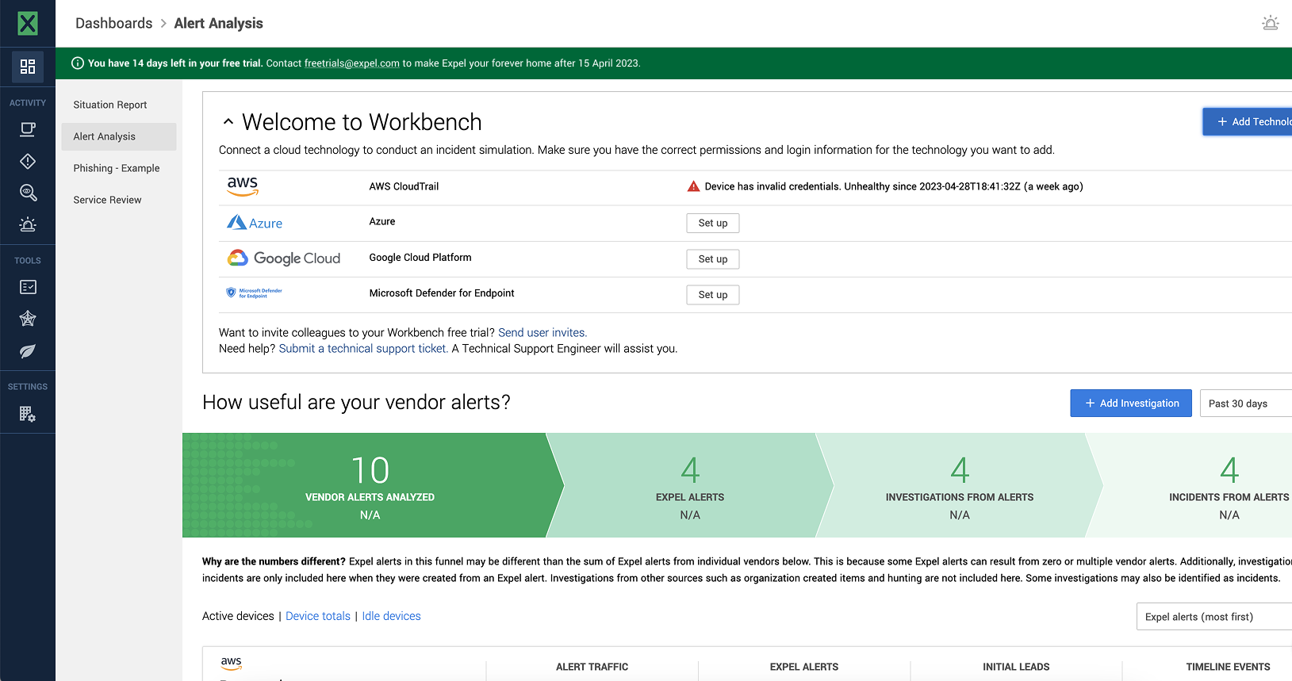
Task: Go to Situation Report
Action: [110, 105]
